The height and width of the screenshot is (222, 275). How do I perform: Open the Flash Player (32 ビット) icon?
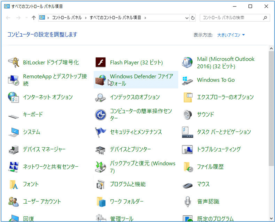point(101,62)
